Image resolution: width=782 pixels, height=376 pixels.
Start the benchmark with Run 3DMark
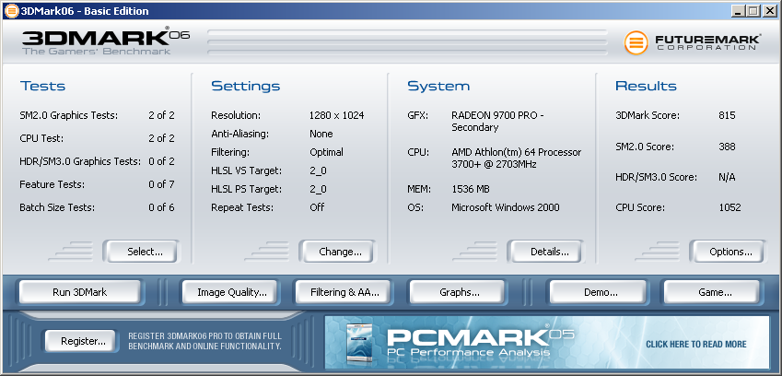point(80,292)
